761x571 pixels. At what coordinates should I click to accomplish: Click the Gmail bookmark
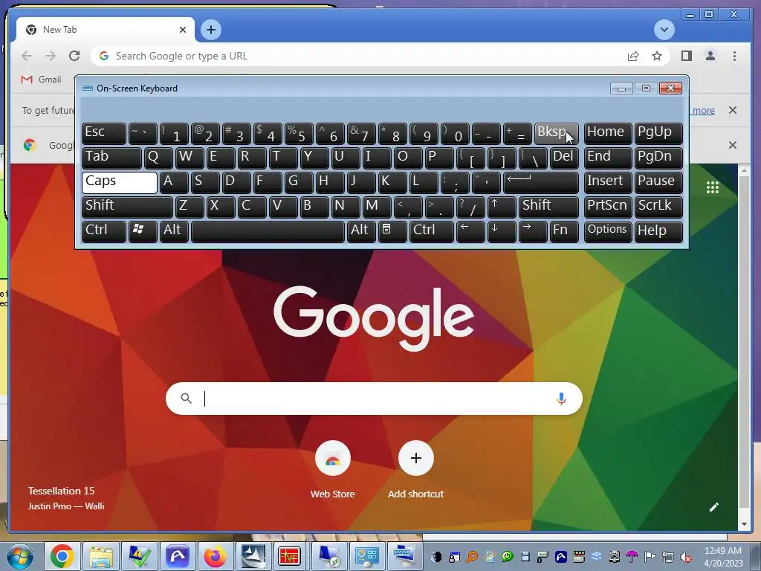coord(42,79)
